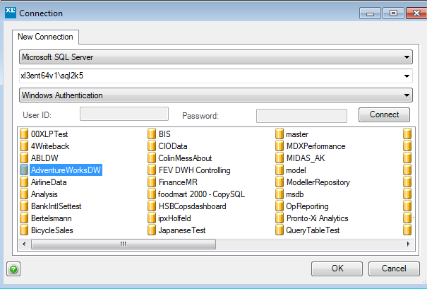The width and height of the screenshot is (427, 289).
Task: Expand the server name xl3ent64v1\sql2k5 dropdown
Action: [407, 76]
